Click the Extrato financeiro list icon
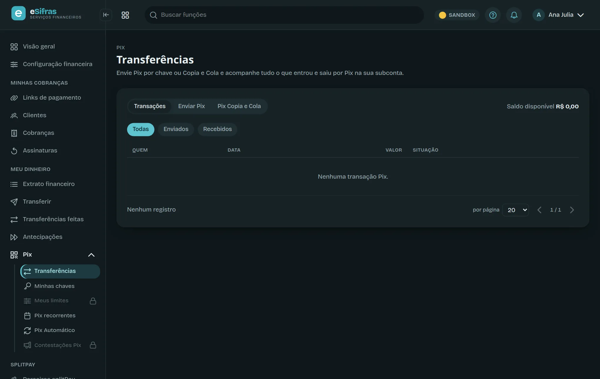 [x=14, y=184]
